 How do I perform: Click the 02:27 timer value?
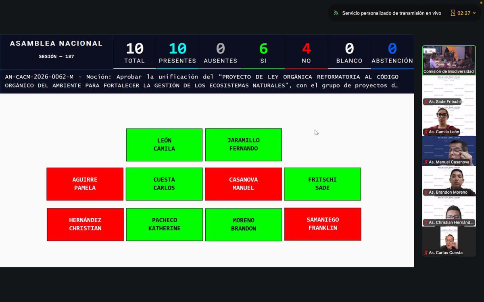464,13
